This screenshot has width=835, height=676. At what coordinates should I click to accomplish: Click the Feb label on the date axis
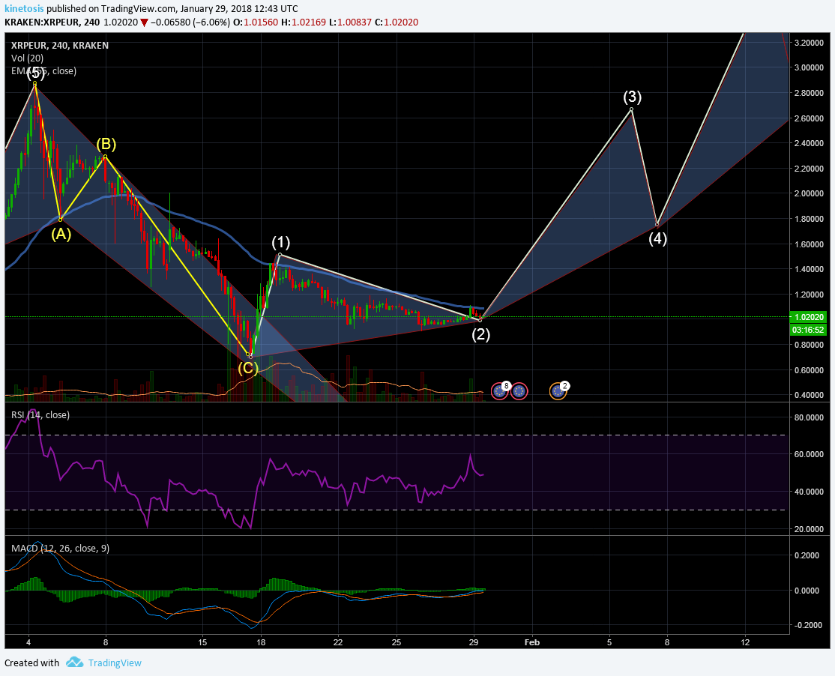532,642
